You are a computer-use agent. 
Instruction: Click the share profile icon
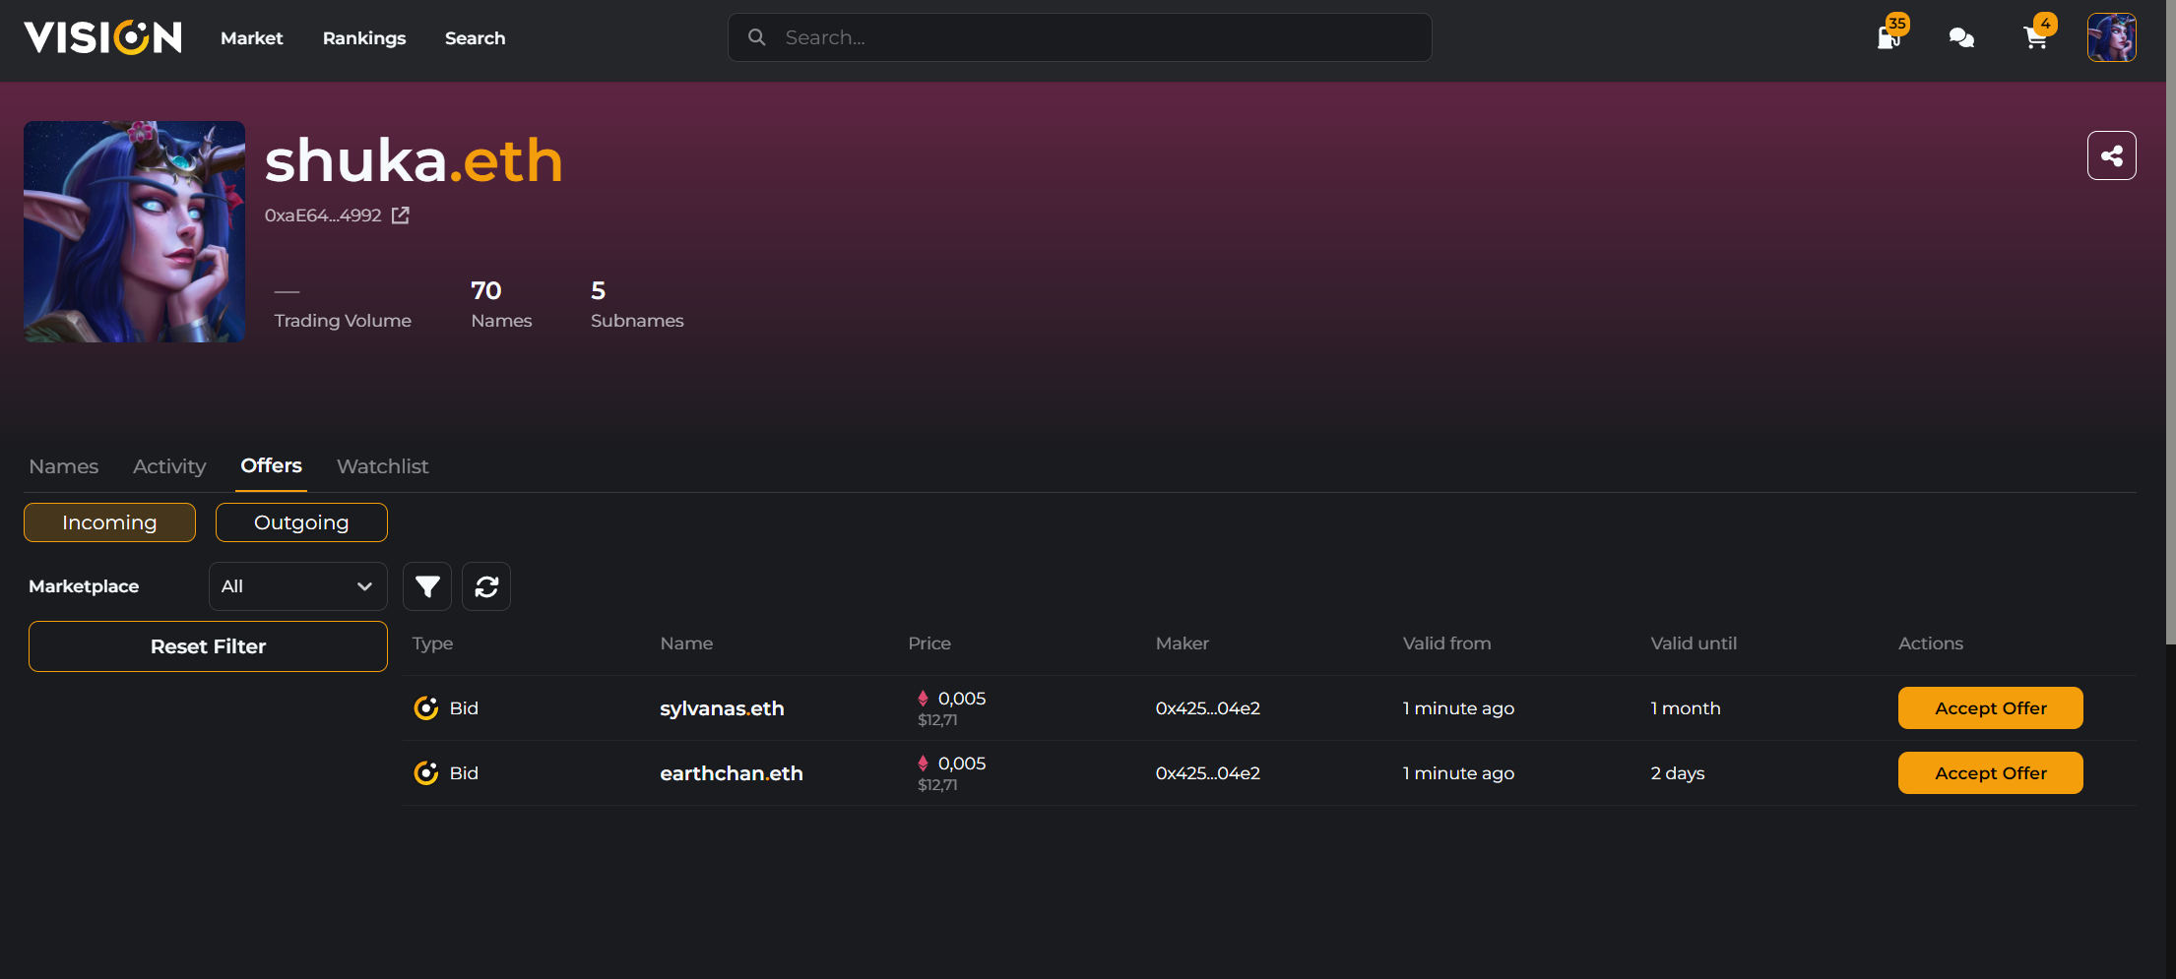click(x=2112, y=155)
